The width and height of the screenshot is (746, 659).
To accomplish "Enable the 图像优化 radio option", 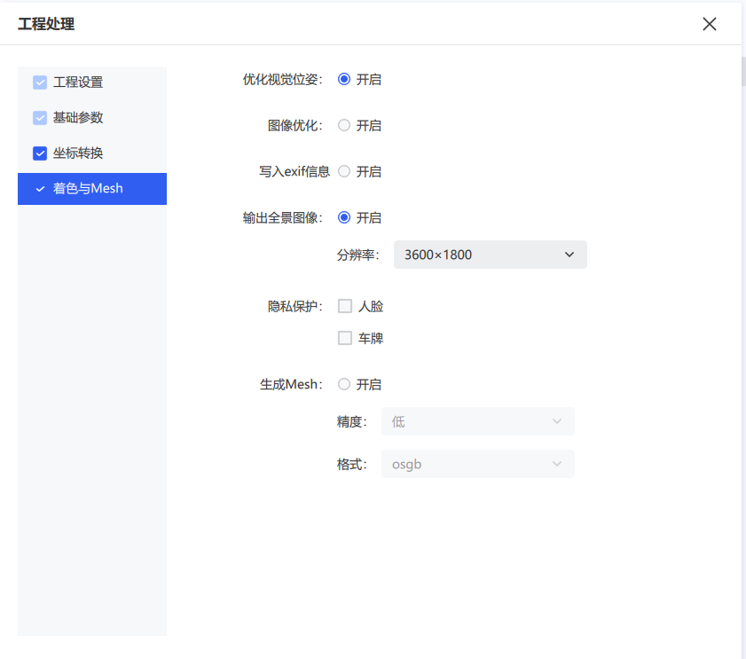I will point(344,125).
